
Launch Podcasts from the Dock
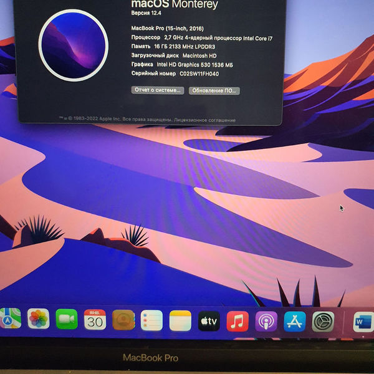(266, 322)
